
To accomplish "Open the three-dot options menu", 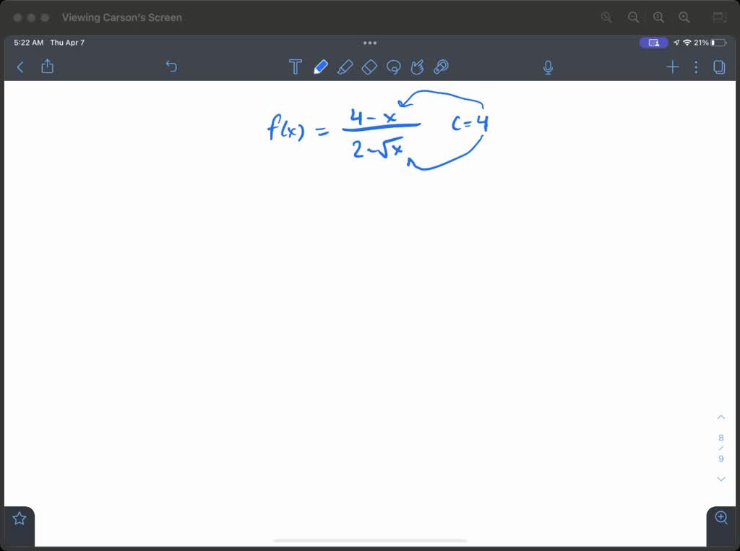I will [696, 67].
